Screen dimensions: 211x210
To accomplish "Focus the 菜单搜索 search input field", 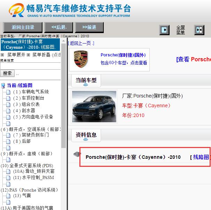I will [30, 66].
